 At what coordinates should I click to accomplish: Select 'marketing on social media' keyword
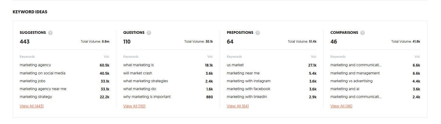43,73
